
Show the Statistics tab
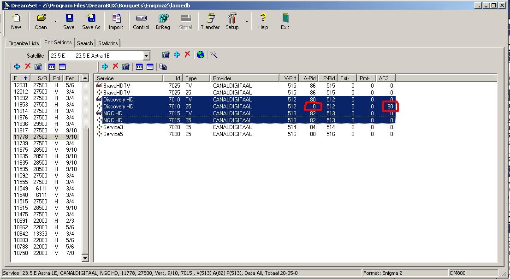click(108, 43)
